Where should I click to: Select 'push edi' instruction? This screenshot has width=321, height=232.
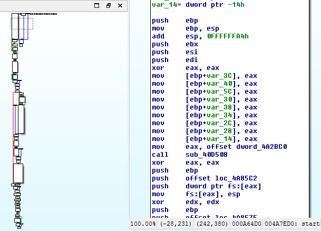click(175, 60)
